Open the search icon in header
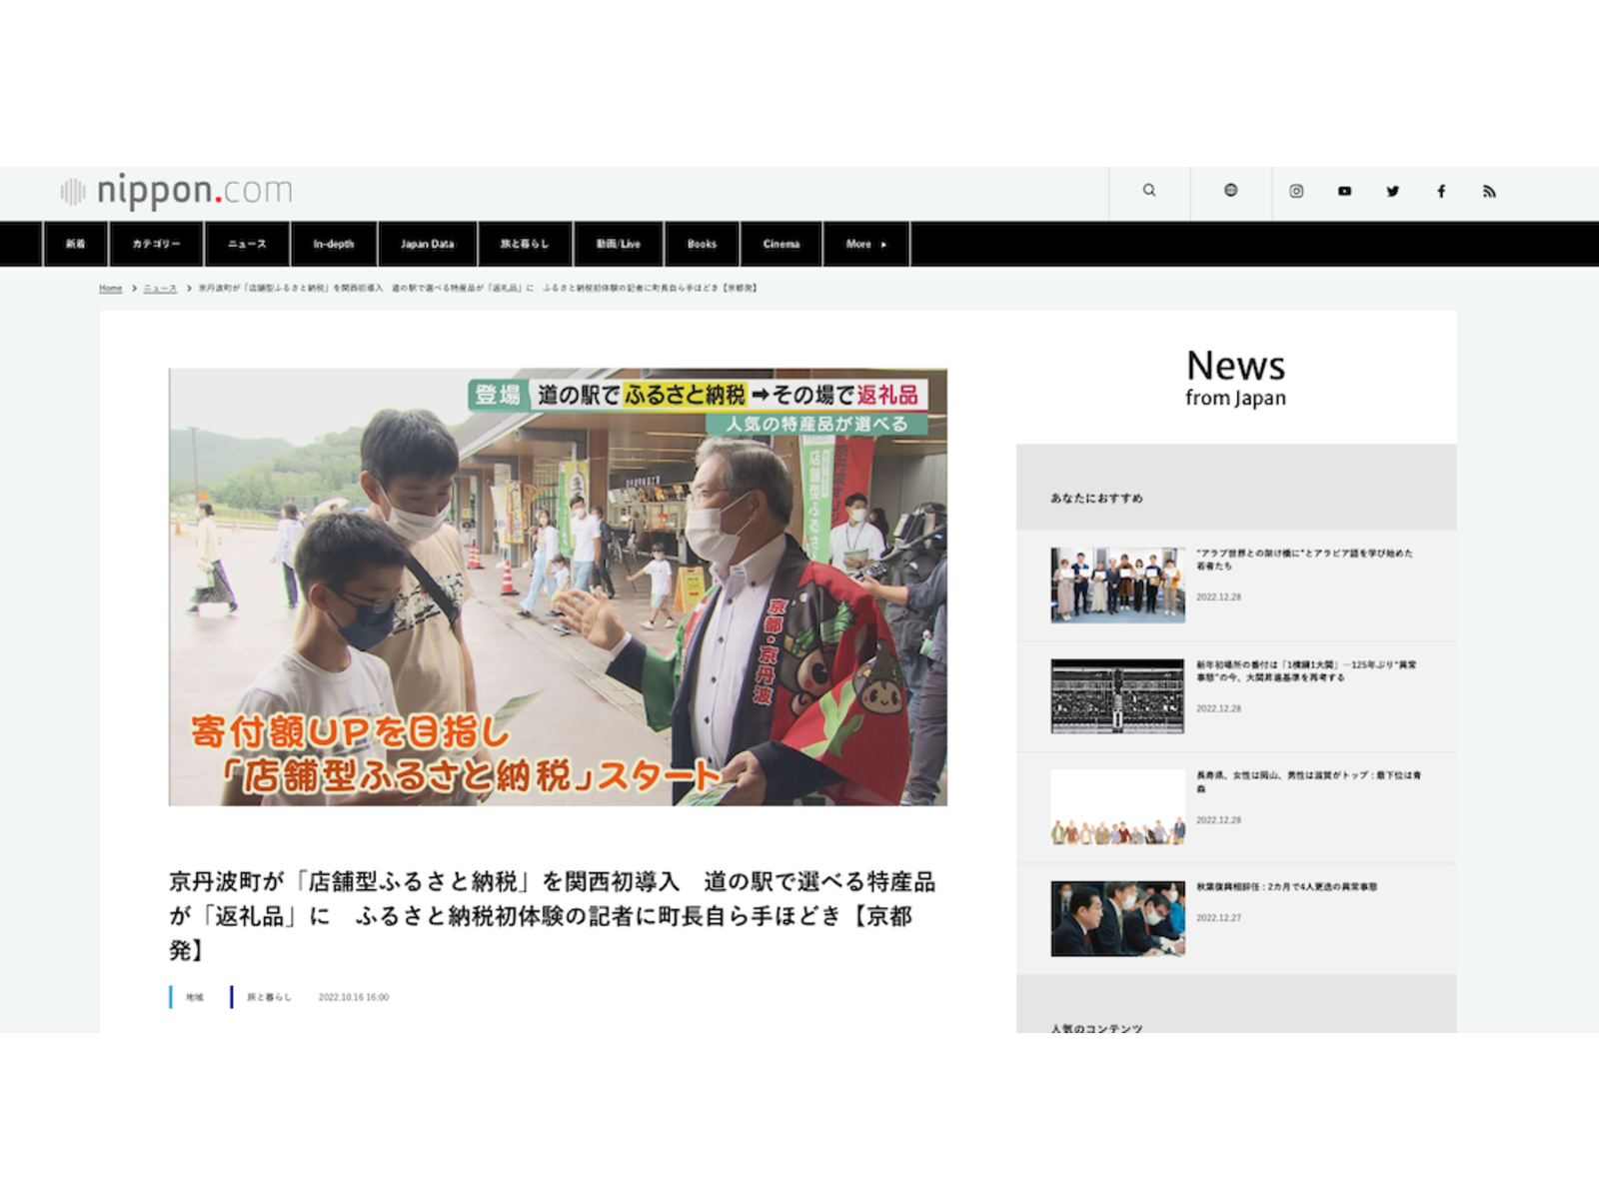 [x=1149, y=190]
